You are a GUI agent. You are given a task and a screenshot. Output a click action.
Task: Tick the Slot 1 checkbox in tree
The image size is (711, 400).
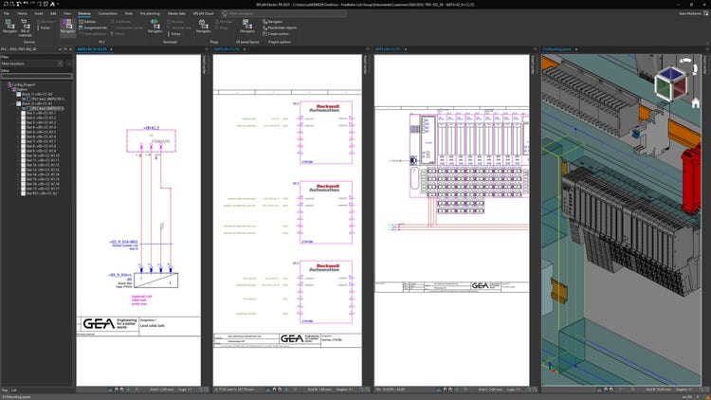(26, 114)
